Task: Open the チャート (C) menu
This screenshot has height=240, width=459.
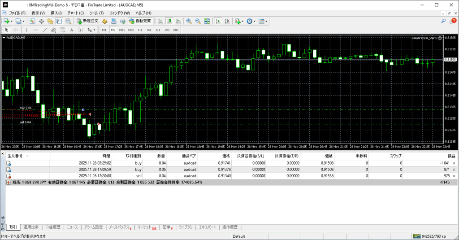Action: point(76,13)
